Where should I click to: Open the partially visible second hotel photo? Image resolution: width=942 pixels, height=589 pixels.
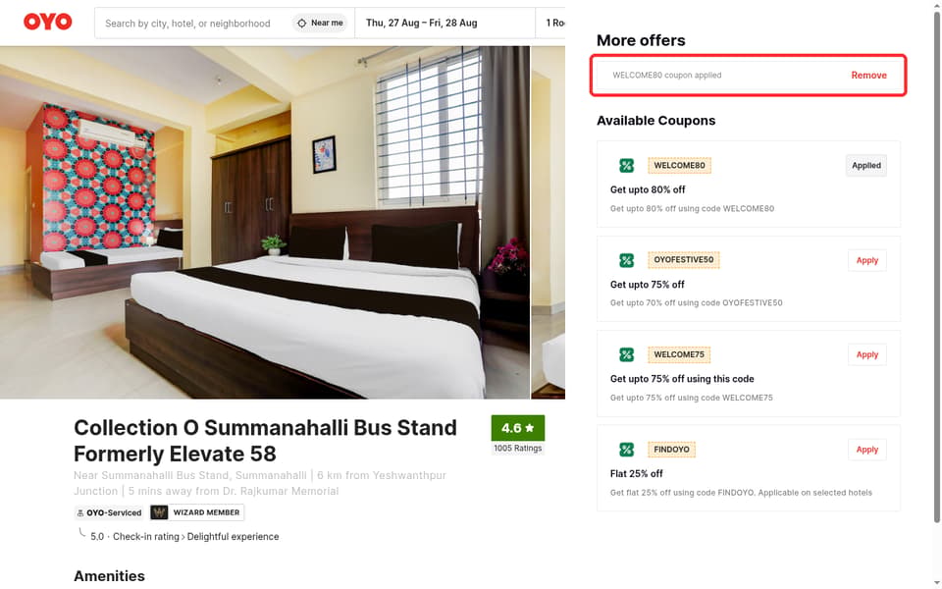(549, 223)
